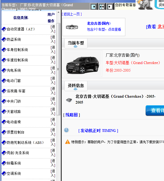Click the blue book icon beside 车身控制系统
This screenshot has height=181, width=164.
coord(4,50)
